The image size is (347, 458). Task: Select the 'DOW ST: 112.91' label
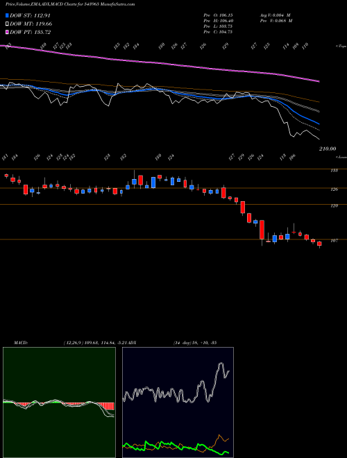30,15
